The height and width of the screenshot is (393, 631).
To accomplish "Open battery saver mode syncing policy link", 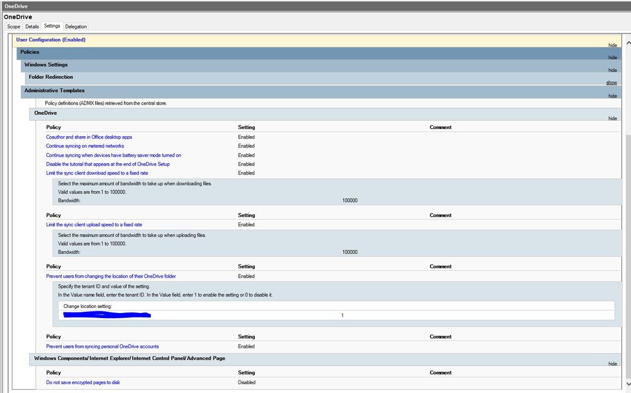I will (x=114, y=155).
